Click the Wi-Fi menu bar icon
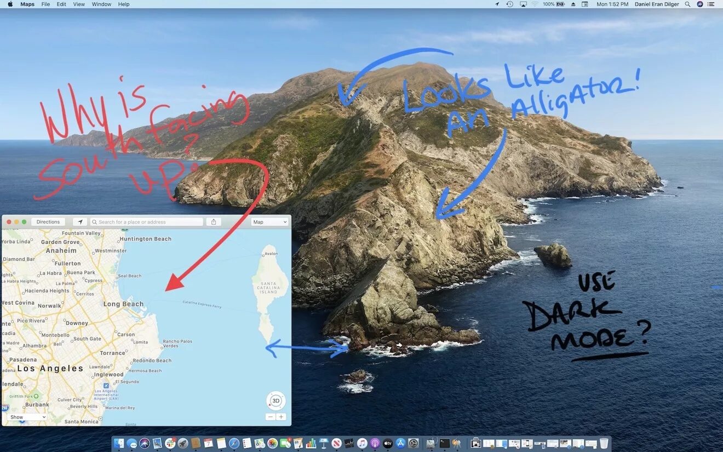Viewport: 723px width, 452px height. click(x=535, y=4)
